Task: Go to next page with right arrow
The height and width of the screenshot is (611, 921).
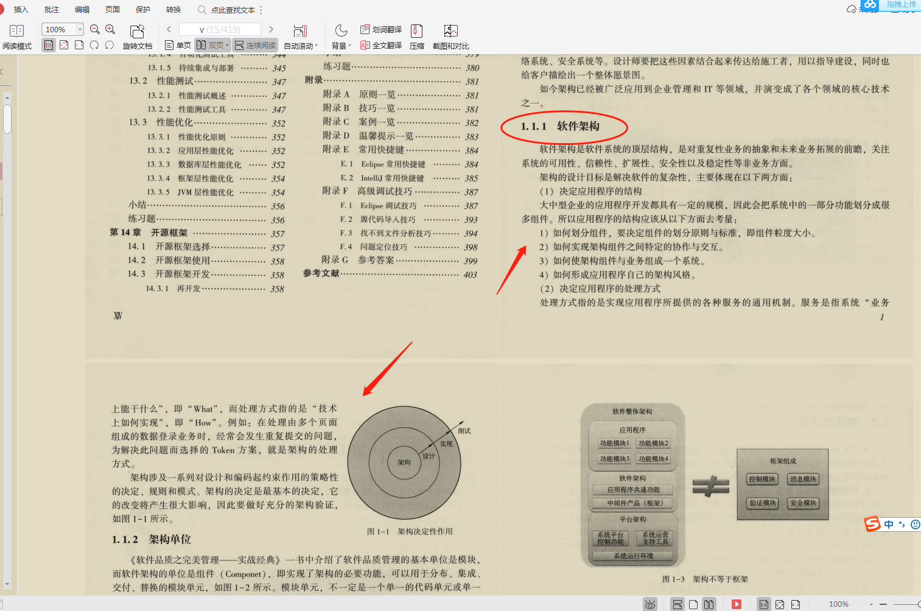Action: pyautogui.click(x=271, y=29)
